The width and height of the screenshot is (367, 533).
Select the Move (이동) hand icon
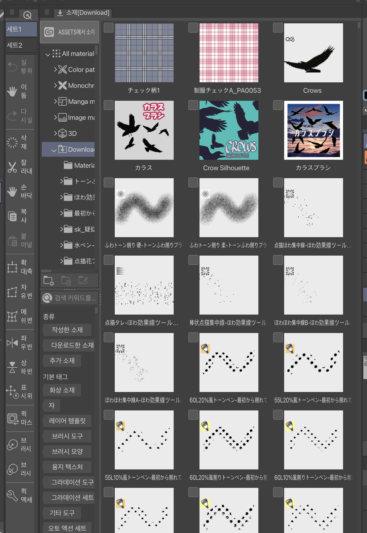(12, 91)
